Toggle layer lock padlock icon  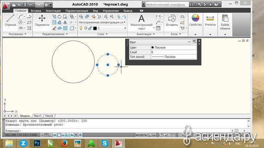coord(90,28)
